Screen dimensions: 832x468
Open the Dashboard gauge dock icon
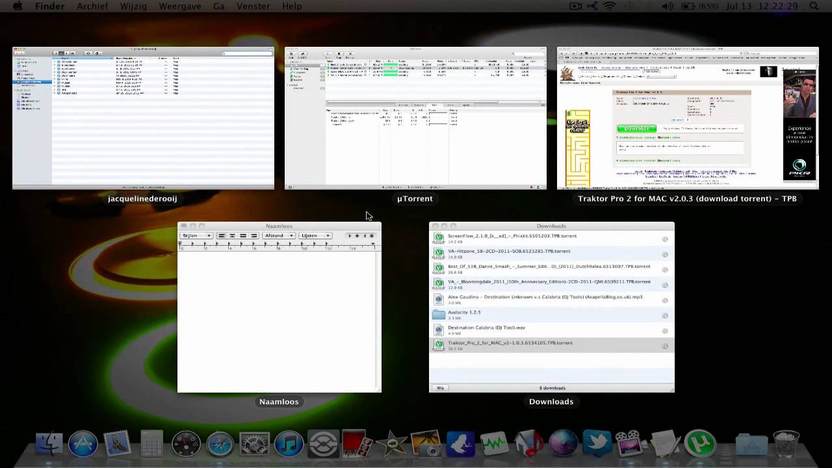click(x=186, y=444)
